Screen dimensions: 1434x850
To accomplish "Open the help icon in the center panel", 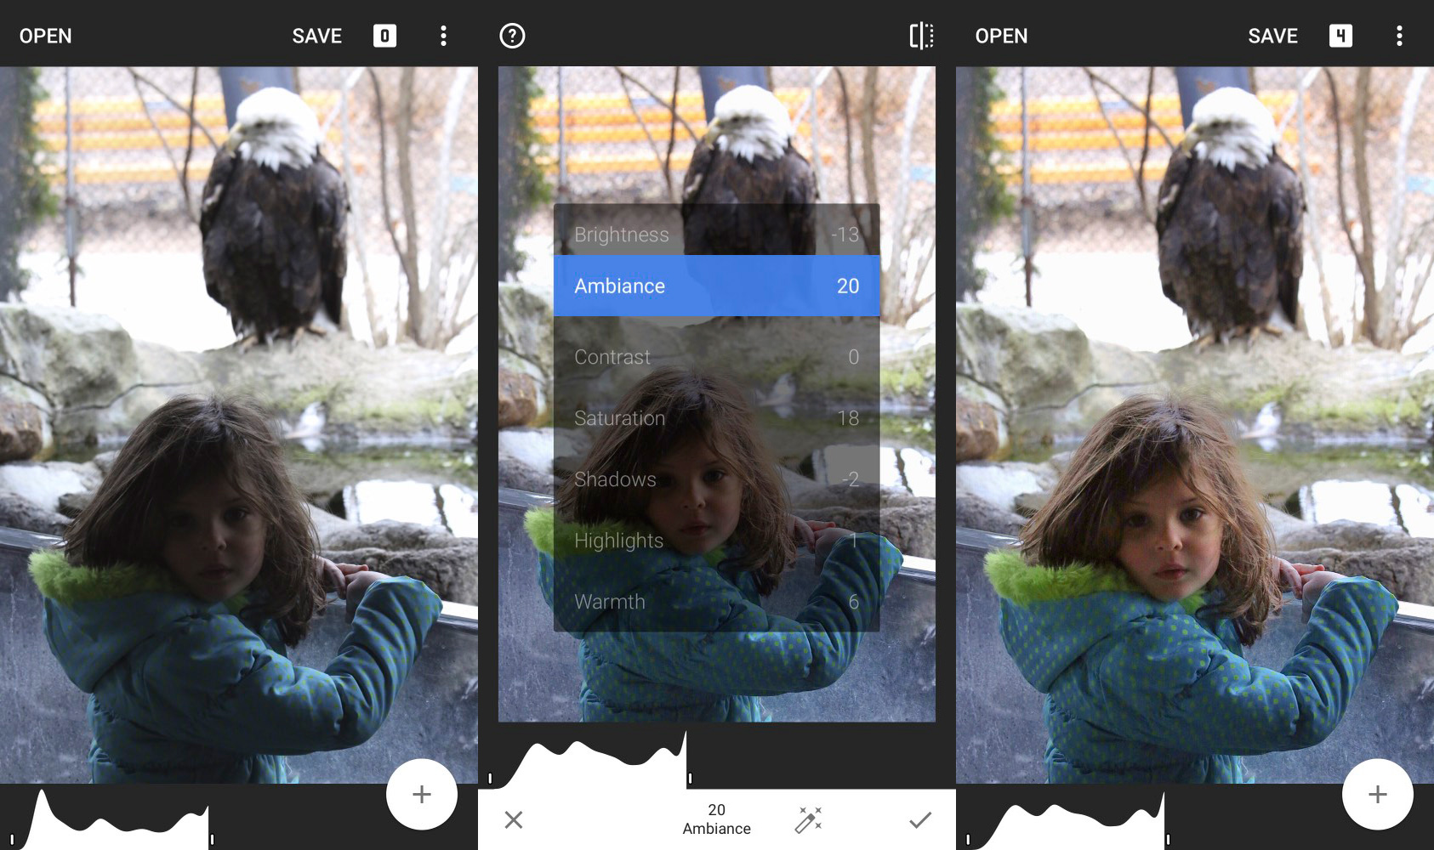I will (x=511, y=36).
